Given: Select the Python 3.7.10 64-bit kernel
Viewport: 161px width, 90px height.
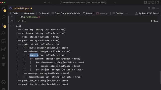Looking at the screenshot, I should pos(147,13).
